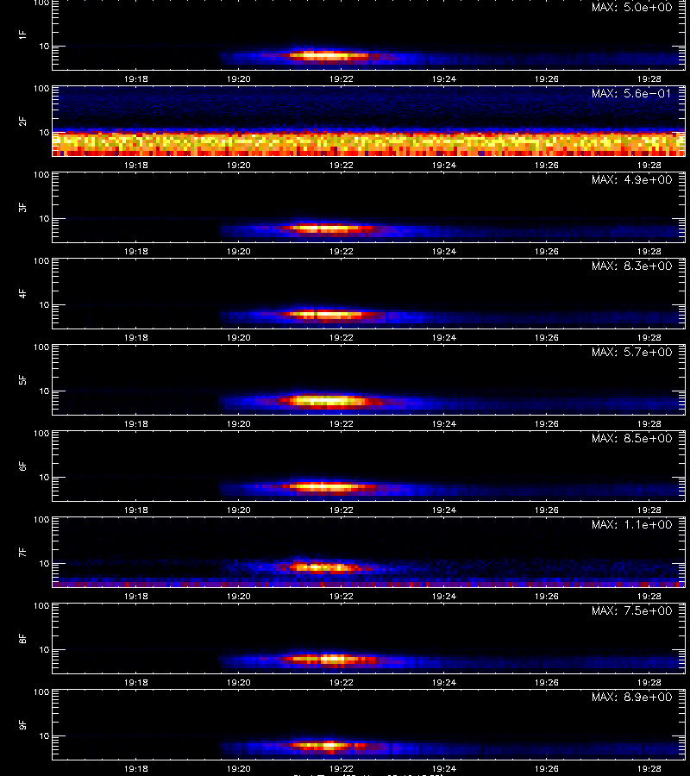
Task: Click the 19:28 time label below panel 3F
Action: click(x=649, y=252)
